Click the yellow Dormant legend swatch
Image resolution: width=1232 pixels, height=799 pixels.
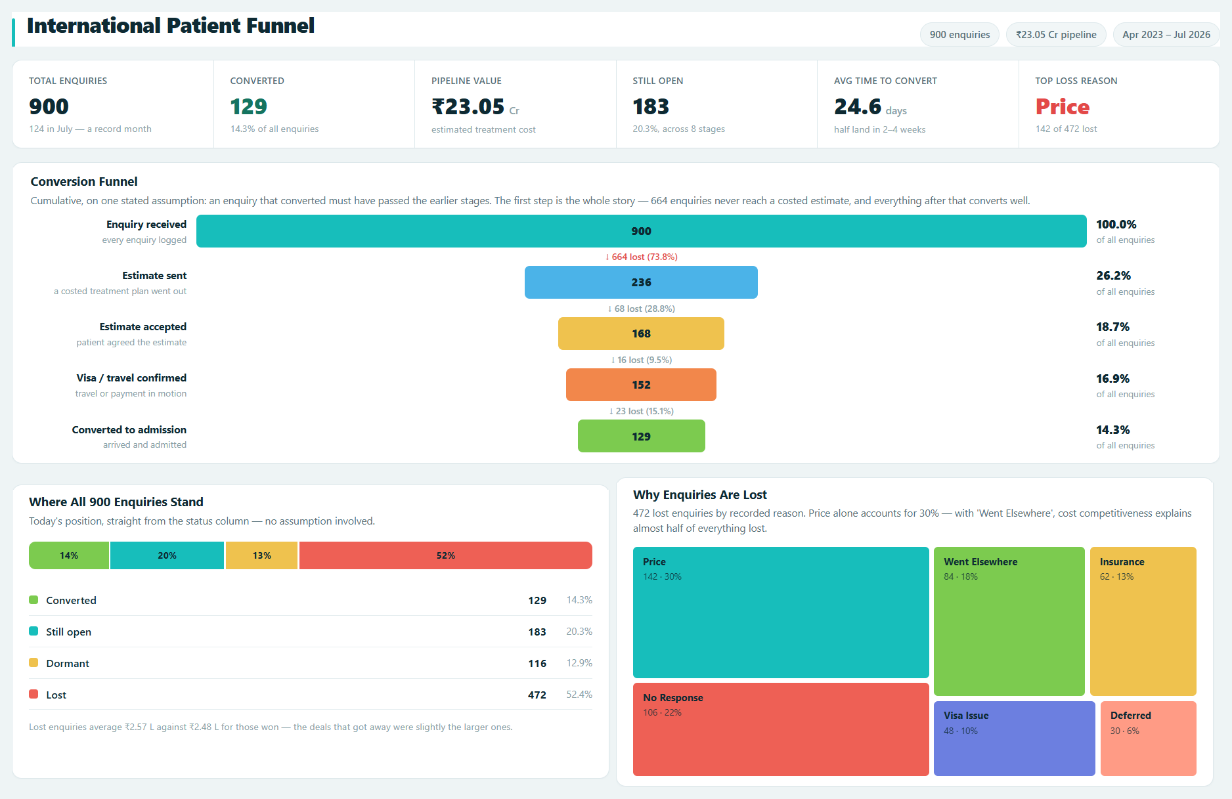(33, 663)
